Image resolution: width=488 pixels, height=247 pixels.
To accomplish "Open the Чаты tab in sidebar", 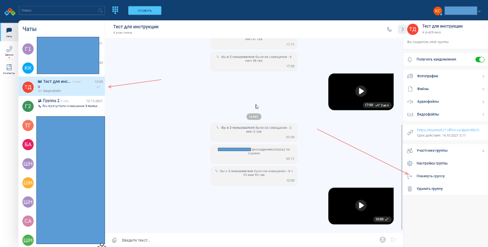I will [9, 33].
